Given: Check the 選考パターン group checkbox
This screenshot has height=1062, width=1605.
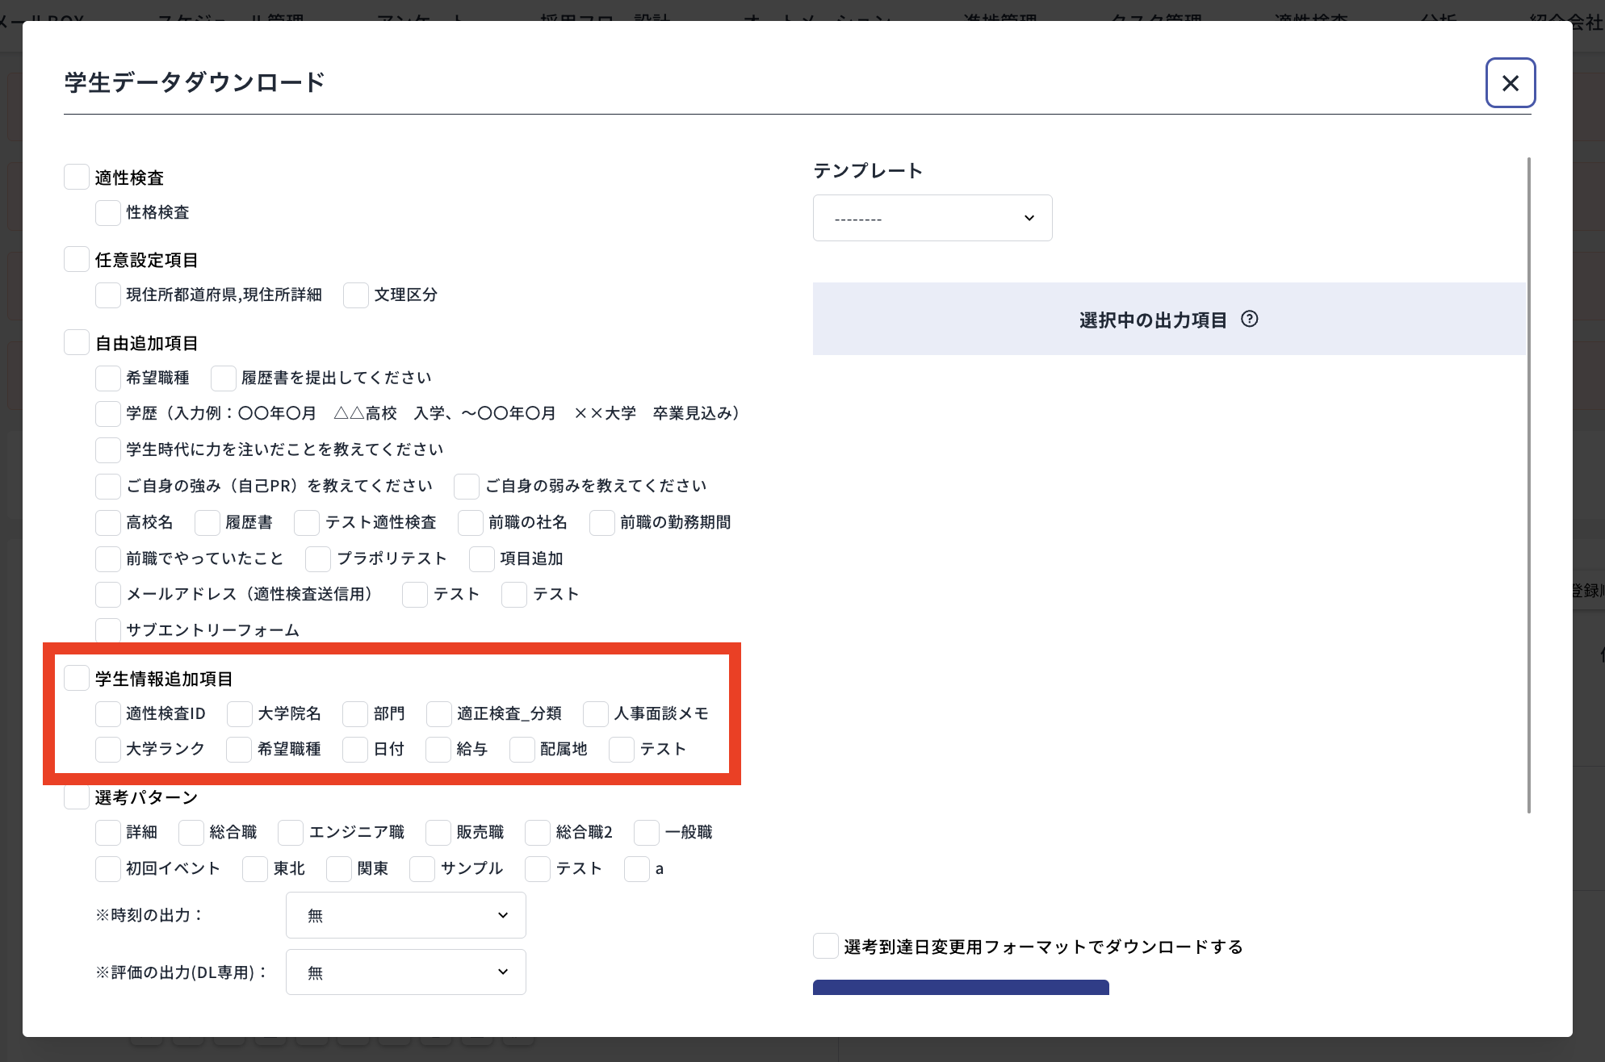Looking at the screenshot, I should pyautogui.click(x=77, y=796).
